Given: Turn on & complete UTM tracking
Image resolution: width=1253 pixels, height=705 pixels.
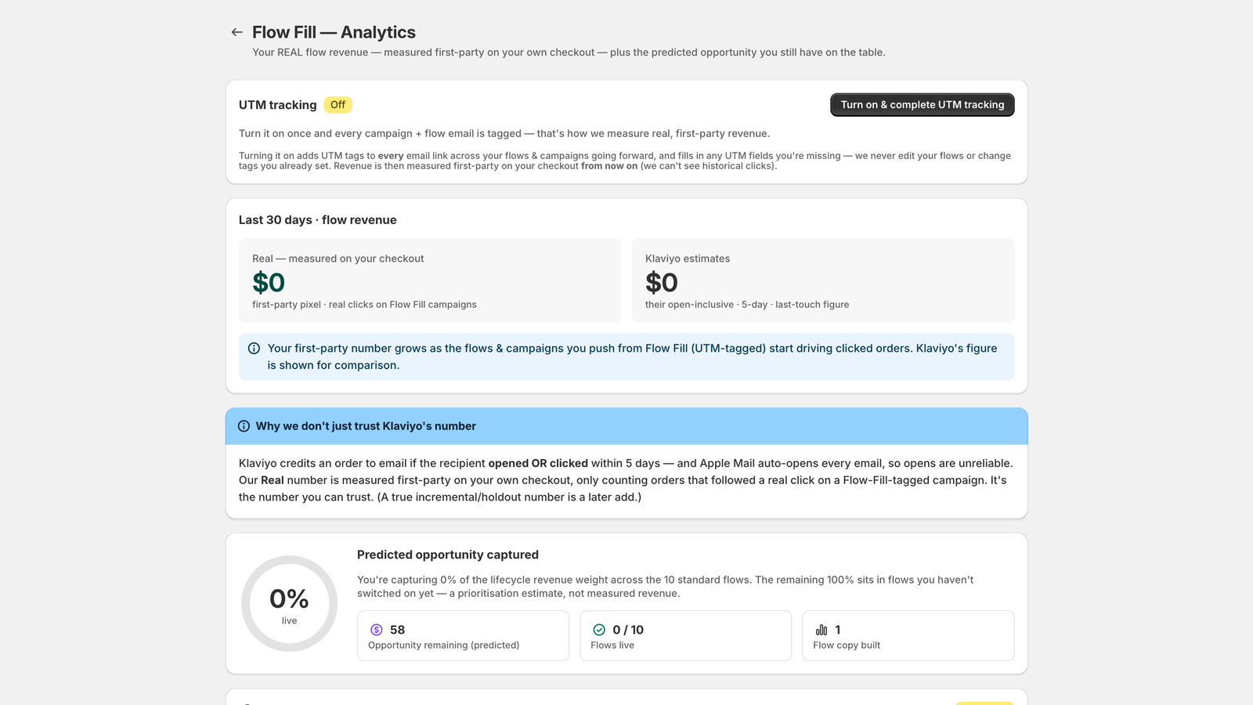Looking at the screenshot, I should (922, 105).
